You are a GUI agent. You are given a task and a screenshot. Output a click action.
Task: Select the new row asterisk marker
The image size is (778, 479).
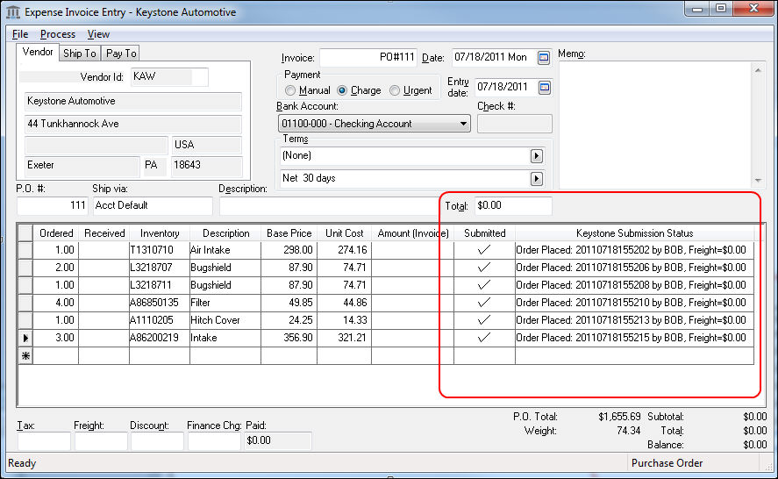tap(25, 356)
